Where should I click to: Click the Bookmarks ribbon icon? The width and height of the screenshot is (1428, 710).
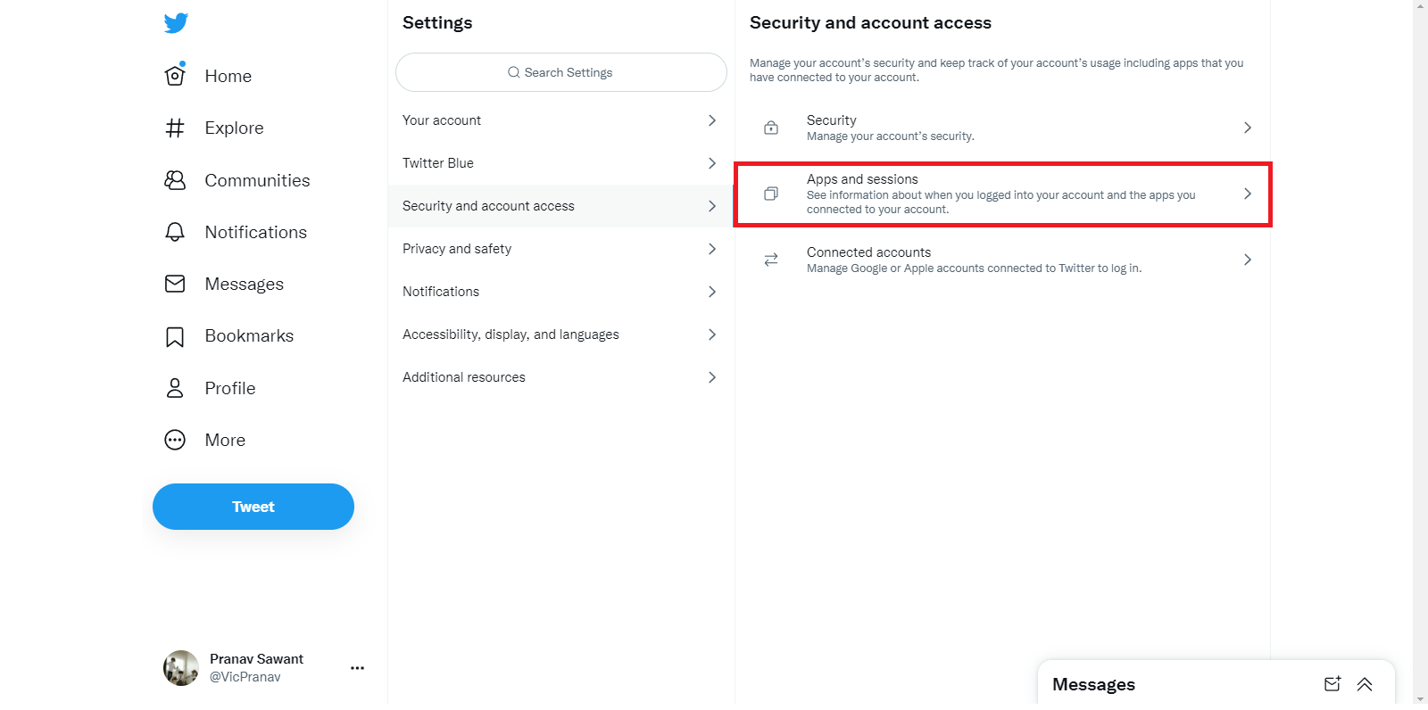175,336
